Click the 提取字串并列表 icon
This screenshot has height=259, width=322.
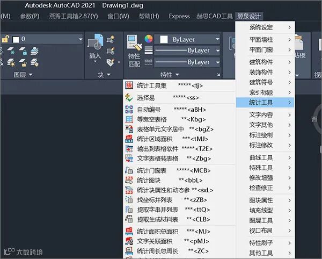pos(129,210)
